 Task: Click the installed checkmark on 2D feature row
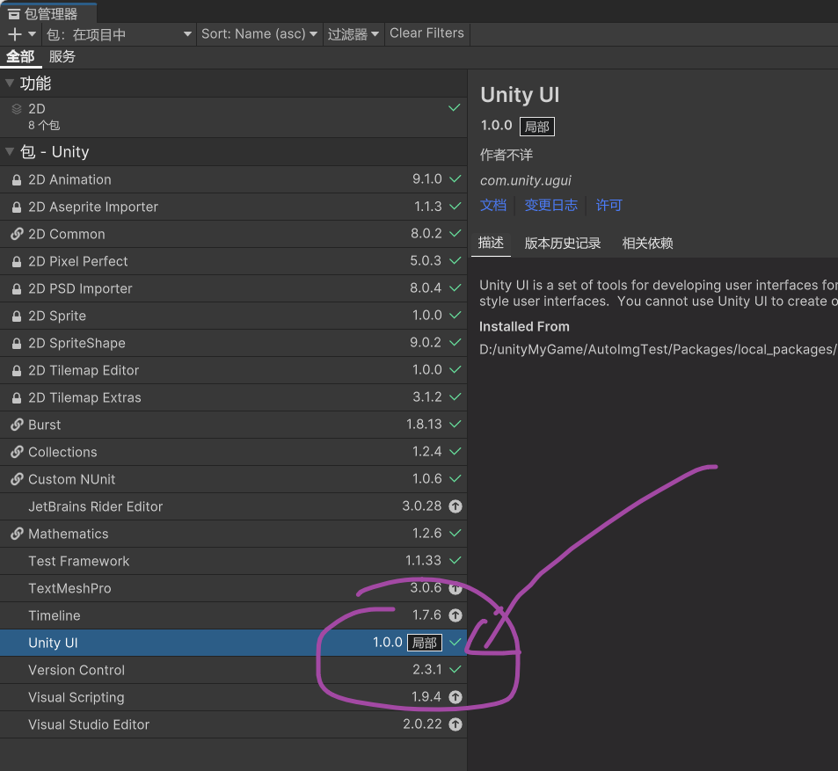click(455, 108)
